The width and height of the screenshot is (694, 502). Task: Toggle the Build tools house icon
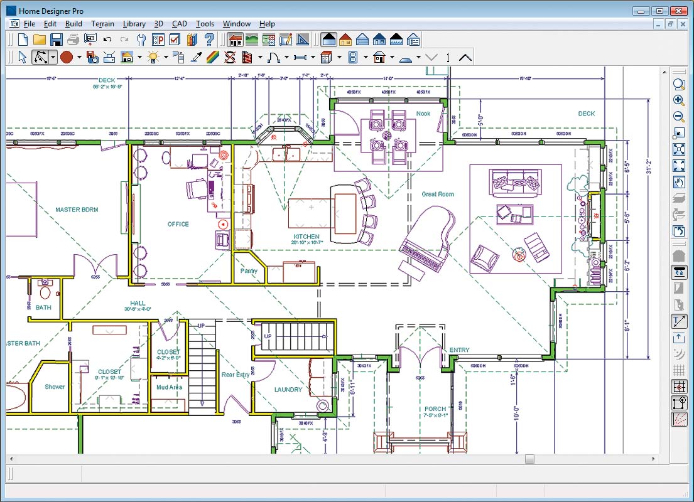point(236,40)
